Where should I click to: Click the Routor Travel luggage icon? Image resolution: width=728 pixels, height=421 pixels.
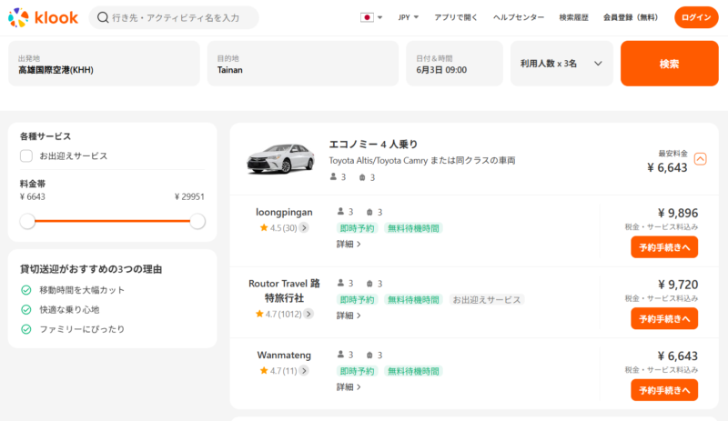point(369,284)
